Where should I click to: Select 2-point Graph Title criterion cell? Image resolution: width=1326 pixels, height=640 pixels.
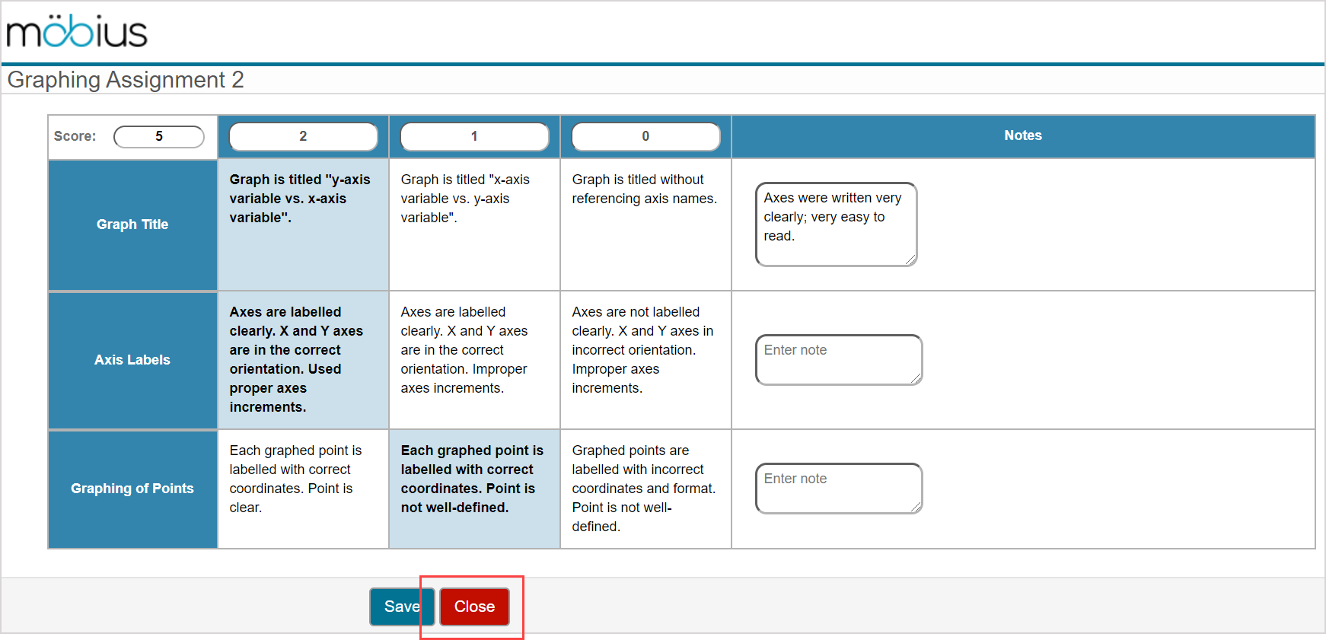tap(303, 224)
